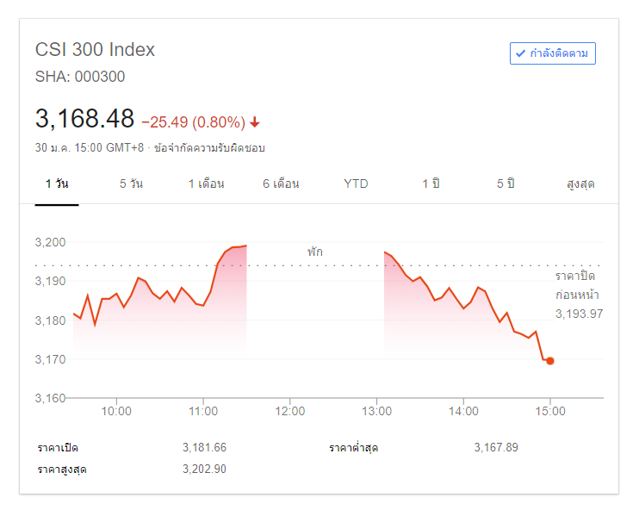Image resolution: width=639 pixels, height=510 pixels.
Task: Click the 13:00 tick on time axis
Action: click(x=376, y=411)
